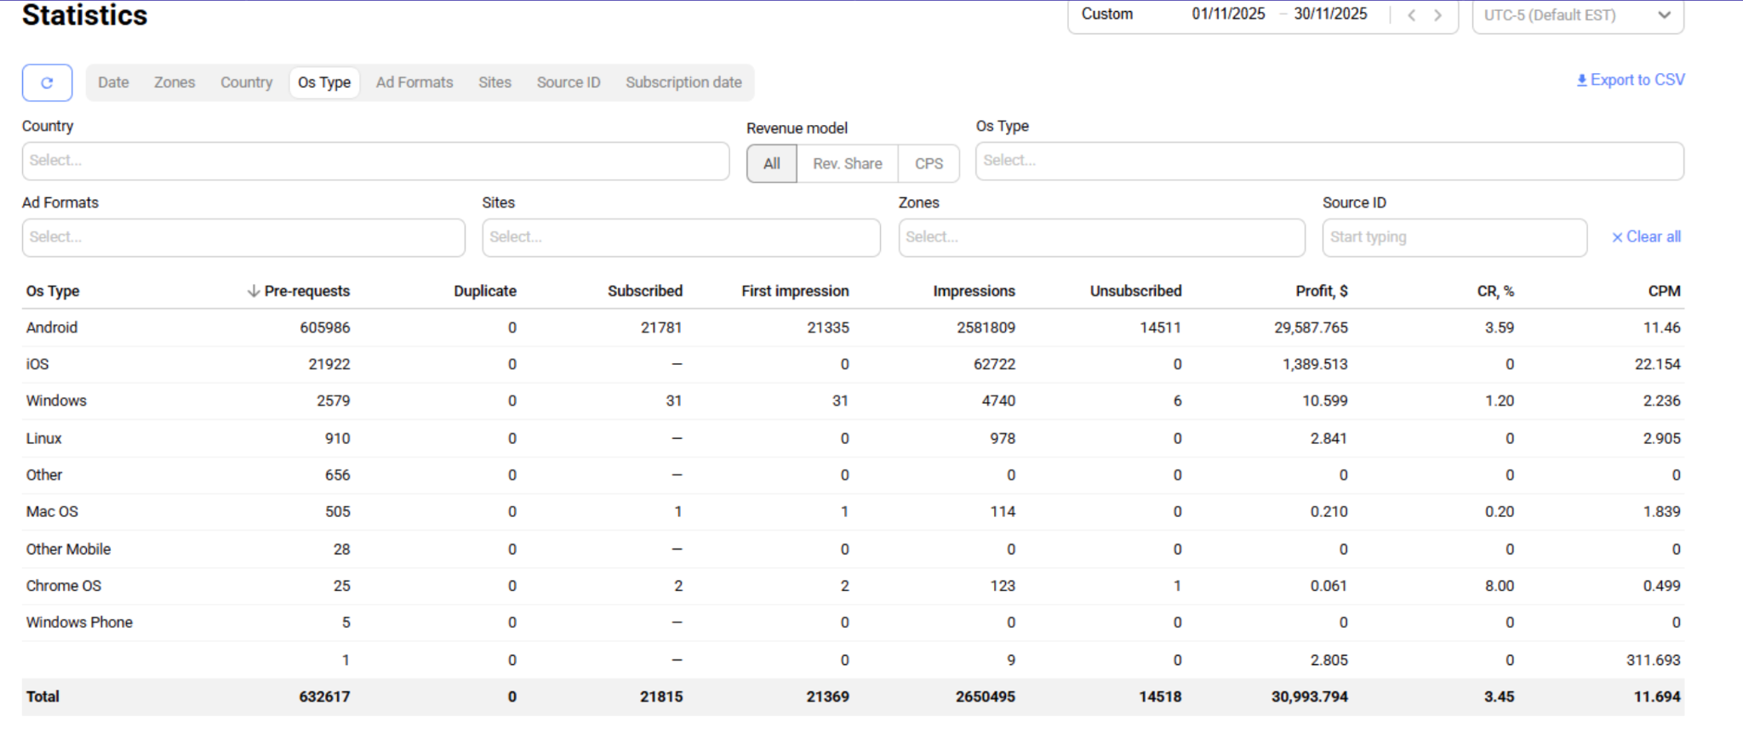Switch to the Country tab
Screen dimensions: 1743x745
[246, 82]
